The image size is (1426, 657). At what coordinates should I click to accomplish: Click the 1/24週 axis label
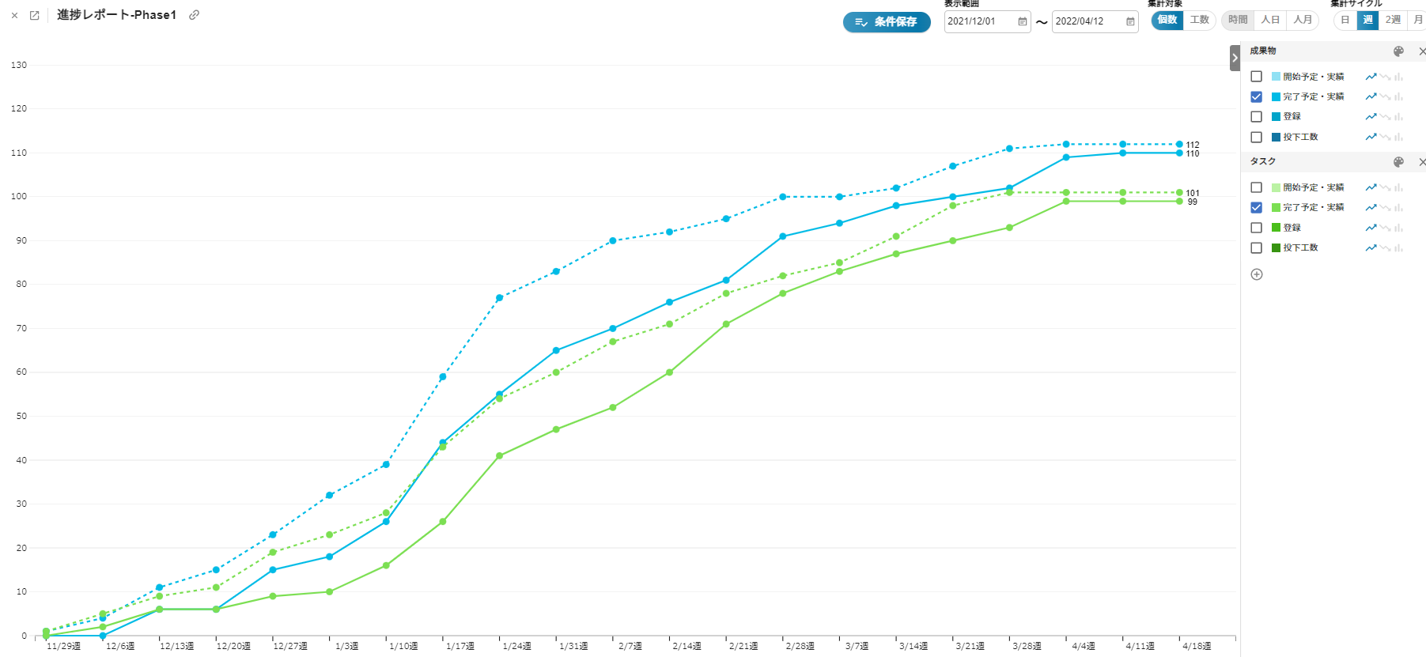coord(516,646)
